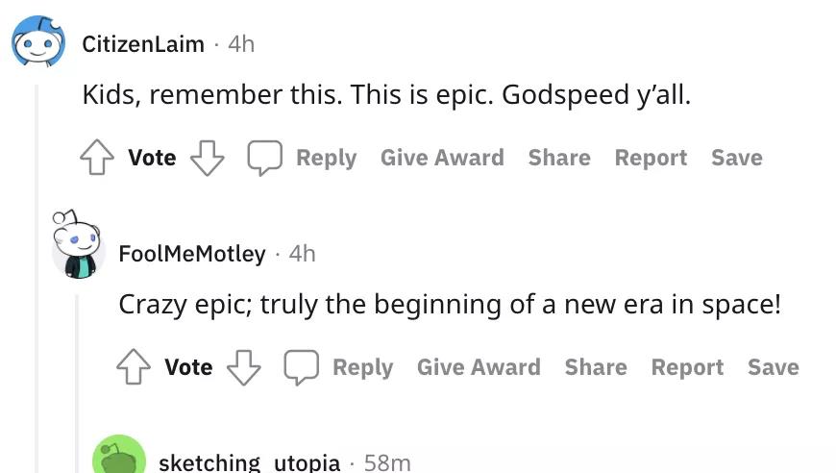This screenshot has width=836, height=473.
Task: Downvote CitizenLaim's comment
Action: [x=207, y=158]
